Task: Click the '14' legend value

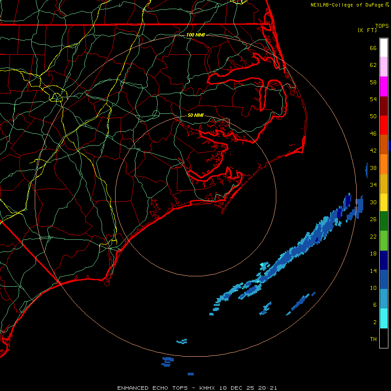Action: pyautogui.click(x=373, y=271)
